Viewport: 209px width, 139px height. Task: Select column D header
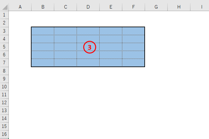pos(88,7)
